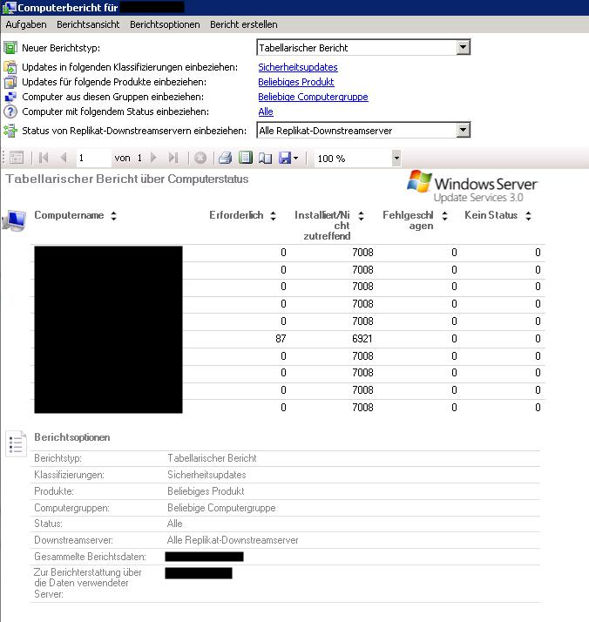Go to the next report page
The height and width of the screenshot is (622, 589).
coord(153,158)
